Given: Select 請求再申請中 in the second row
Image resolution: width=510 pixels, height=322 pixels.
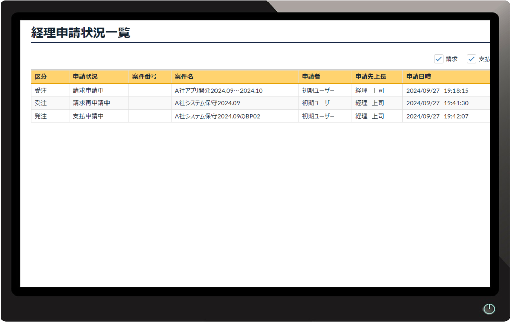Looking at the screenshot, I should point(90,103).
